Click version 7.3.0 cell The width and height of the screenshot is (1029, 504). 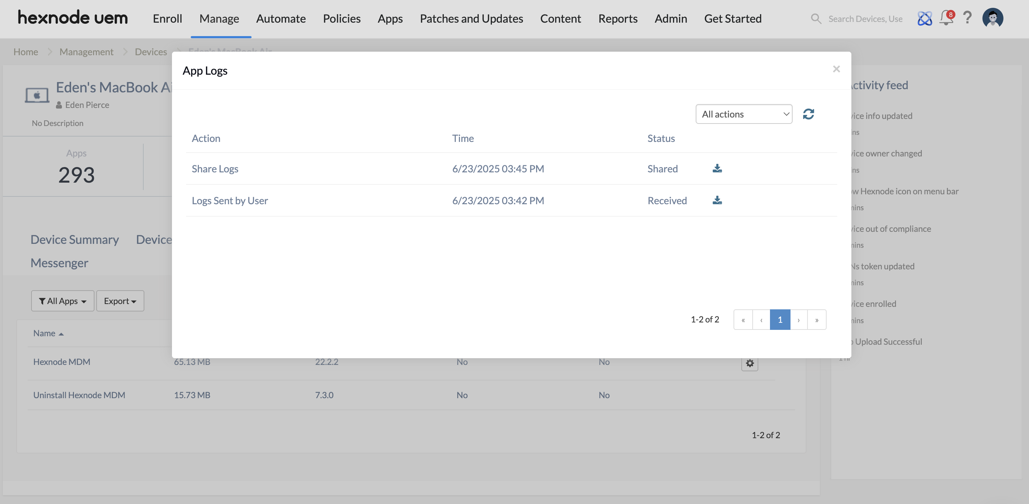coord(324,395)
